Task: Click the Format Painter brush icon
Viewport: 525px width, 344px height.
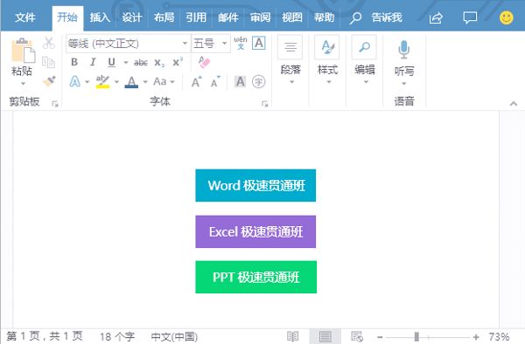Action: click(49, 81)
